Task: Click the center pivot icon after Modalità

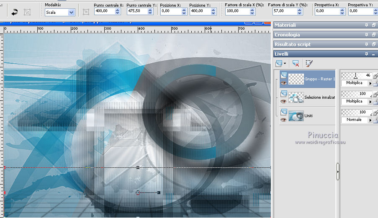Action: pyautogui.click(x=86, y=12)
